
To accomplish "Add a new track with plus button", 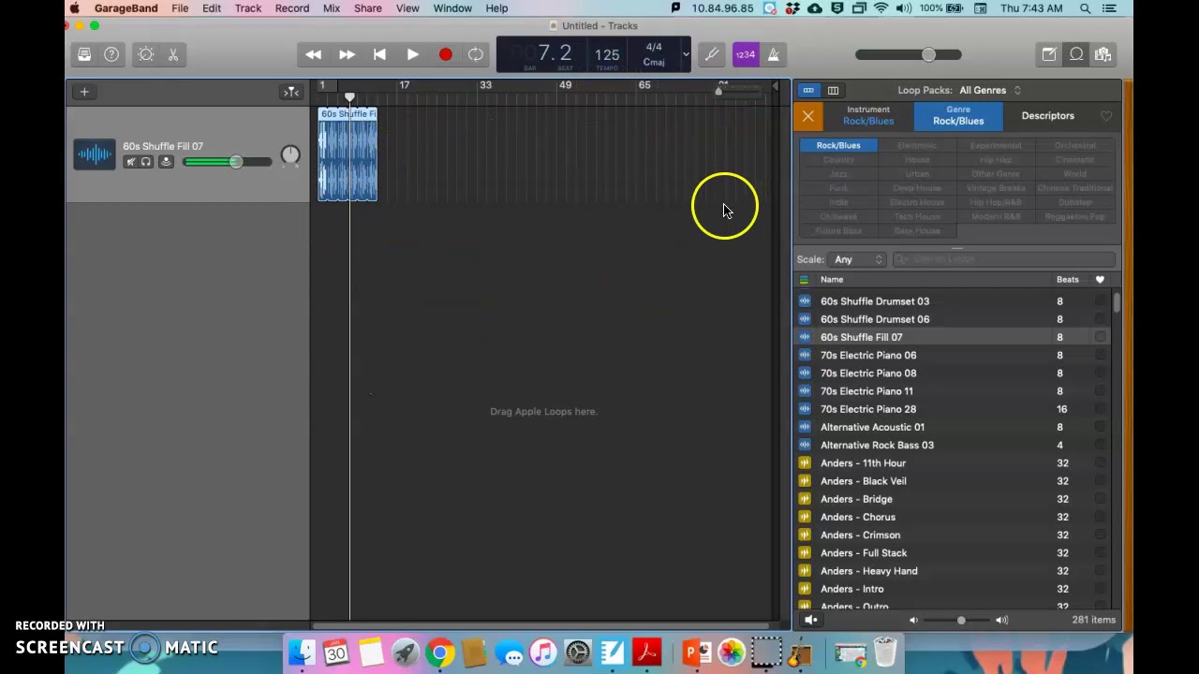I will coord(84,92).
